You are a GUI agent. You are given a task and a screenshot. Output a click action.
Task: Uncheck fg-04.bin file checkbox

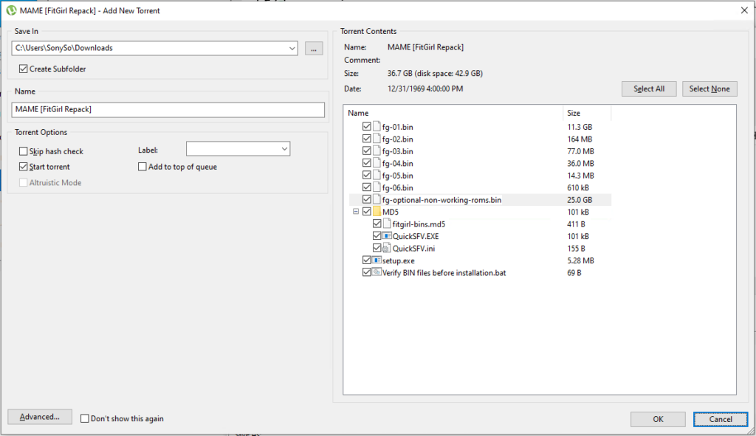pyautogui.click(x=366, y=163)
